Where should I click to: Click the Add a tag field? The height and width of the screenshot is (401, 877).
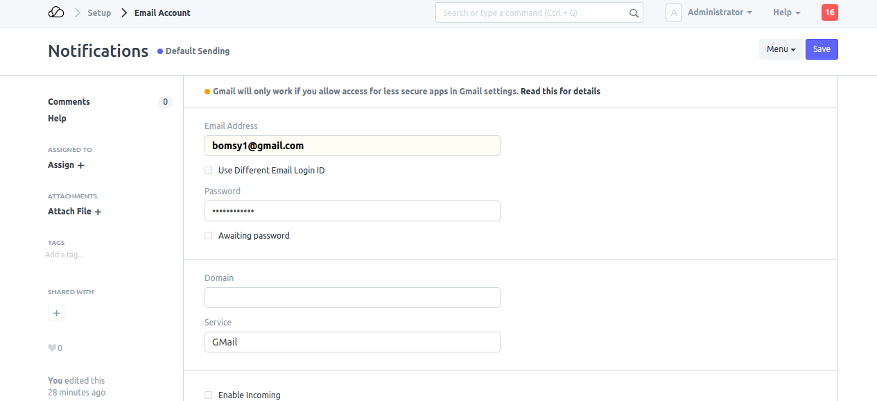pos(64,255)
